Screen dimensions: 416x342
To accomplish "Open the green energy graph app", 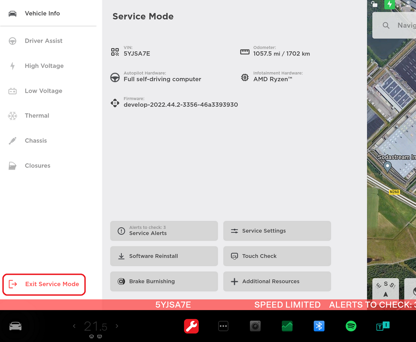I will tap(287, 326).
